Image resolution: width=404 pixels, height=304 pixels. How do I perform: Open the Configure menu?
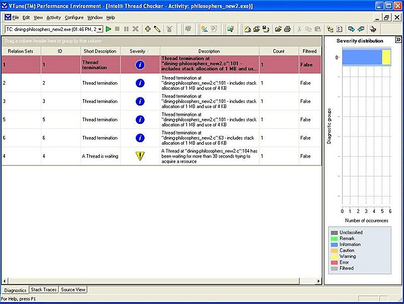(x=74, y=18)
